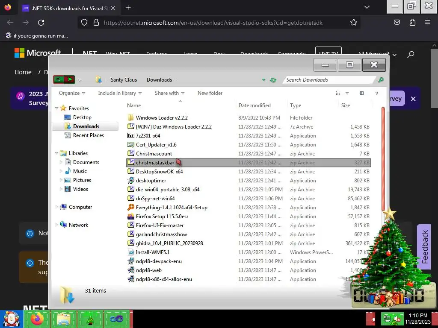Click the 'if youre gonna run ma...' bookmark
This screenshot has width=438, height=328.
tap(37, 36)
